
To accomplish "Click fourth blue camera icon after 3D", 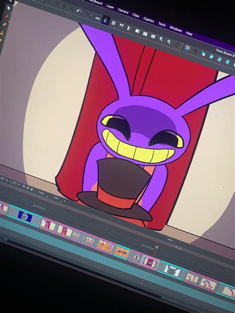I will 228,62.
